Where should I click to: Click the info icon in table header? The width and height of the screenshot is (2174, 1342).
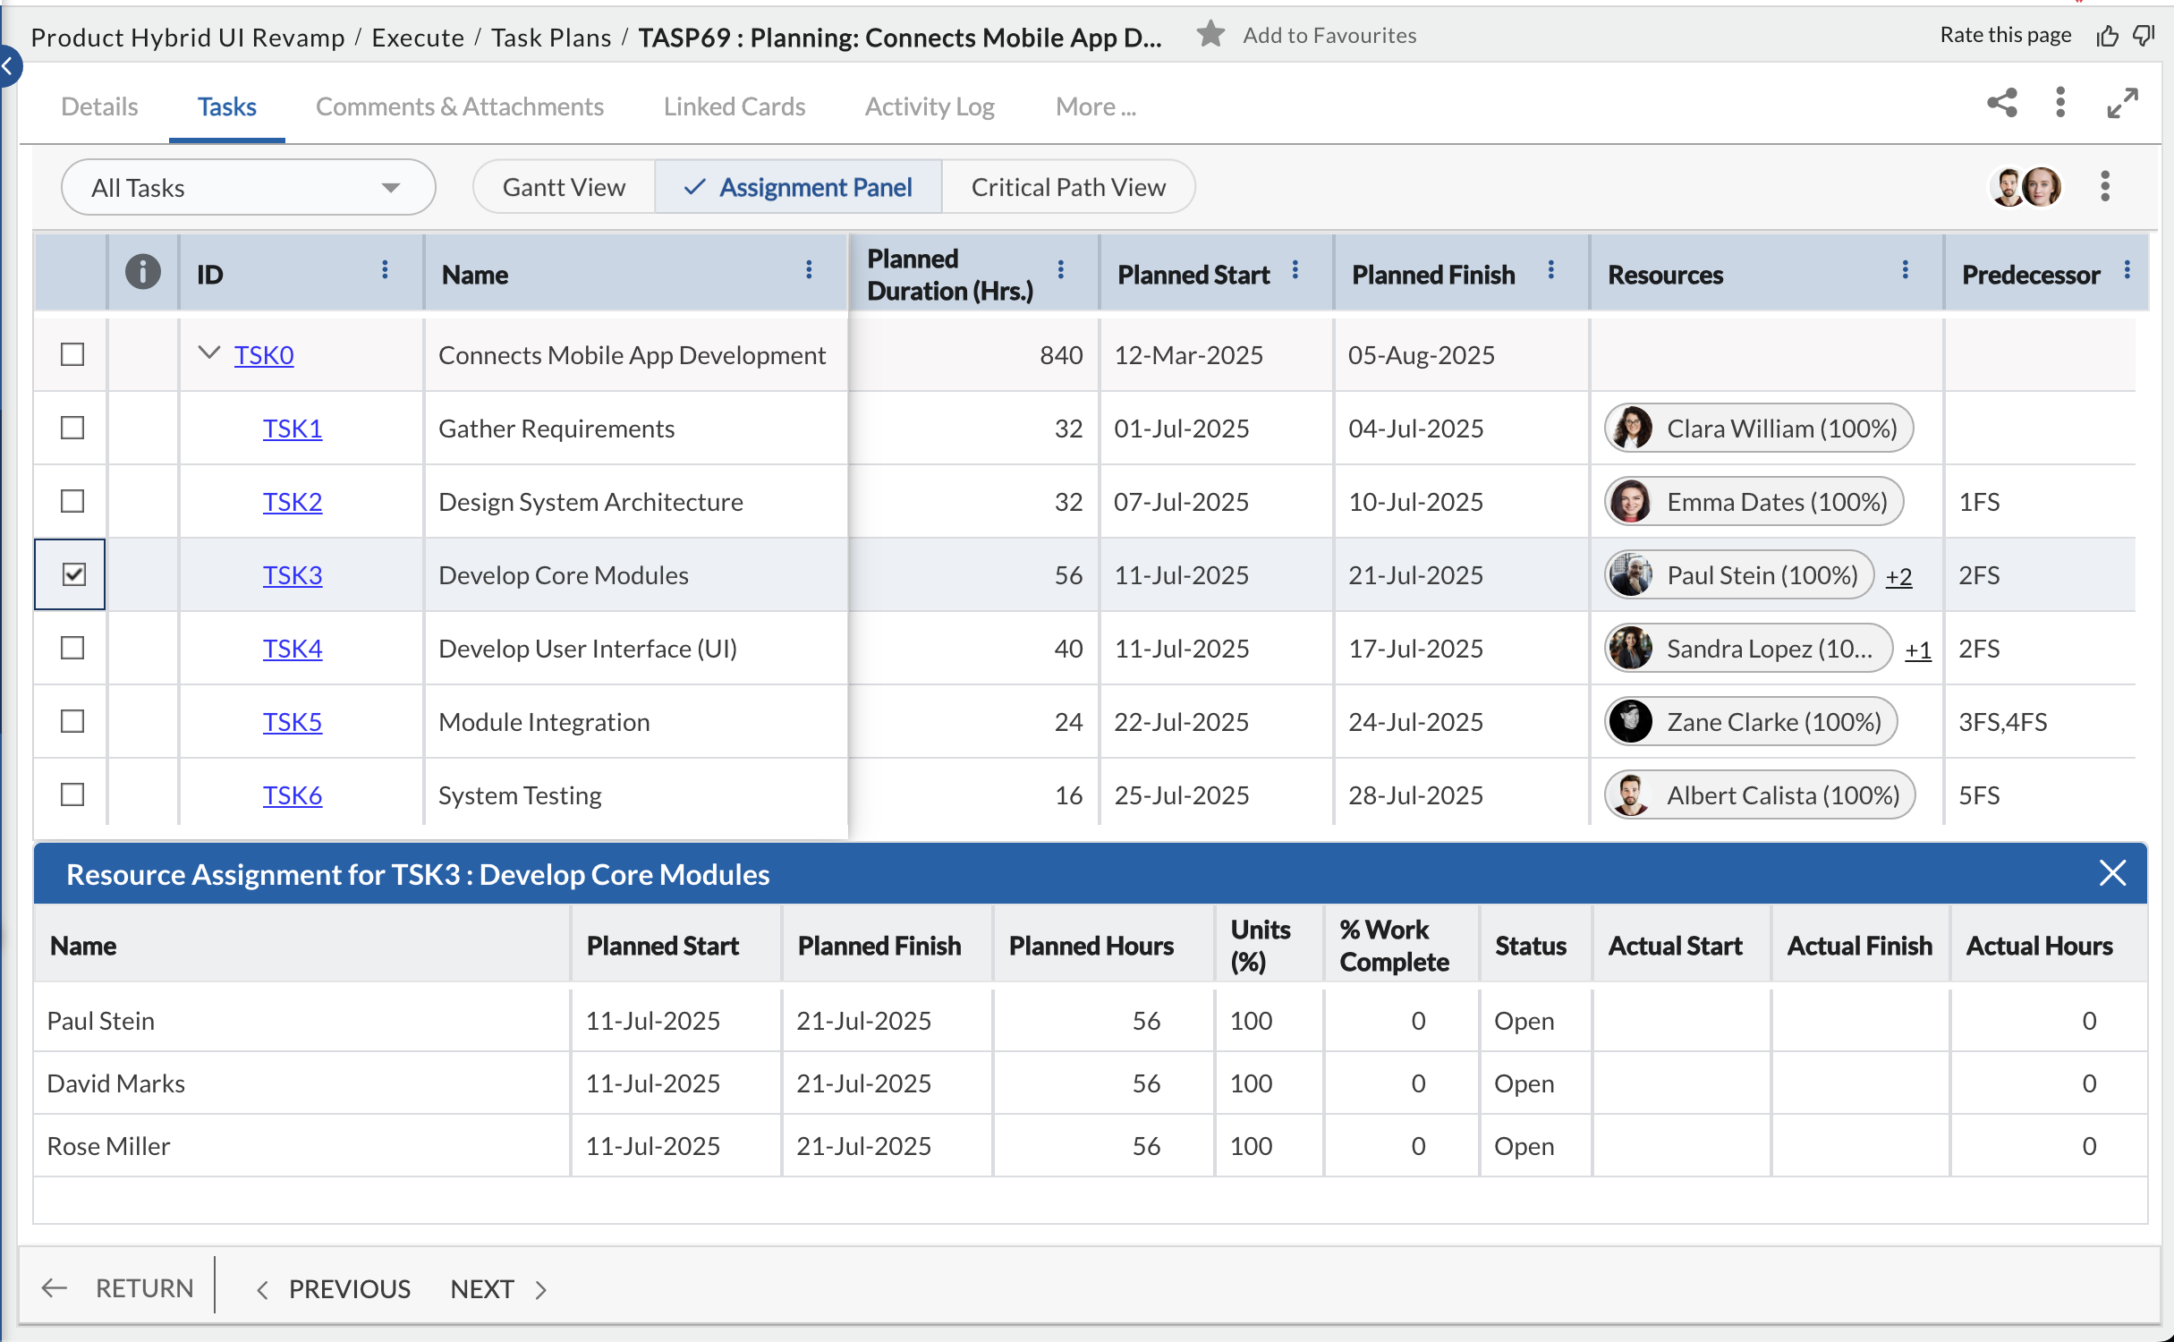click(142, 272)
